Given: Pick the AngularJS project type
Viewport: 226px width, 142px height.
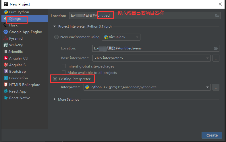Looking at the screenshot, I should point(25,65).
